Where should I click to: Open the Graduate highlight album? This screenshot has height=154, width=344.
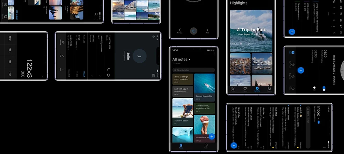point(262,80)
